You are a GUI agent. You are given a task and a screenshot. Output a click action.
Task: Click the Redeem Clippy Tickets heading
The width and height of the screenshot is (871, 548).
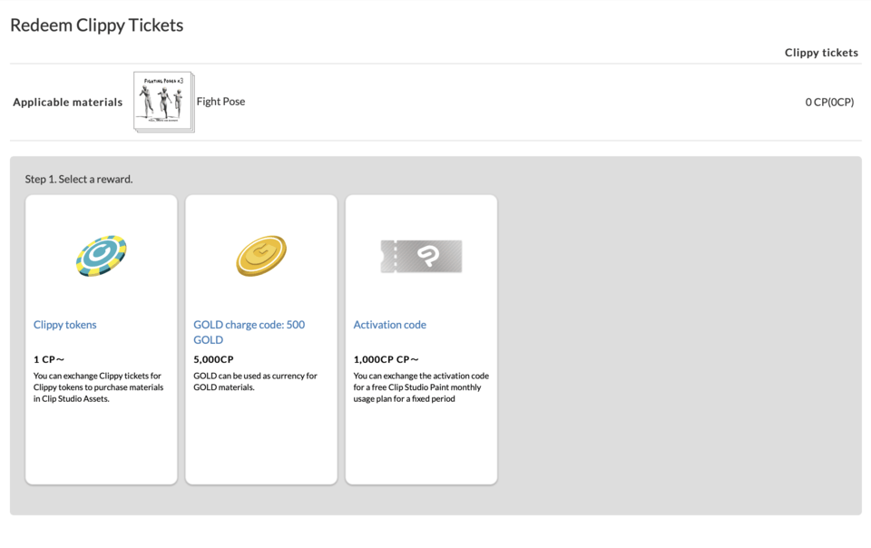coord(97,25)
